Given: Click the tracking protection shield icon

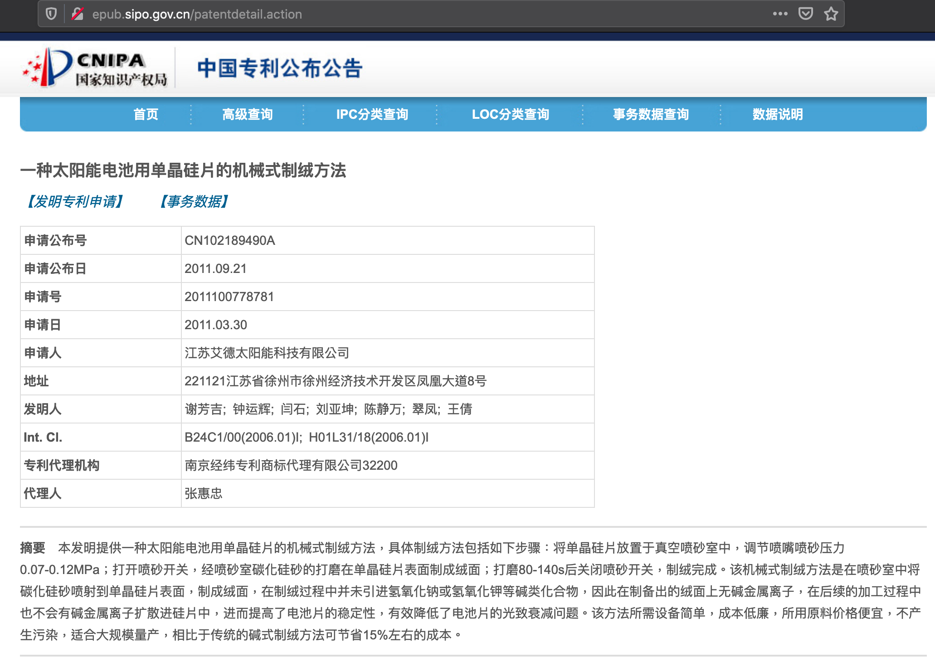Looking at the screenshot, I should pos(51,14).
